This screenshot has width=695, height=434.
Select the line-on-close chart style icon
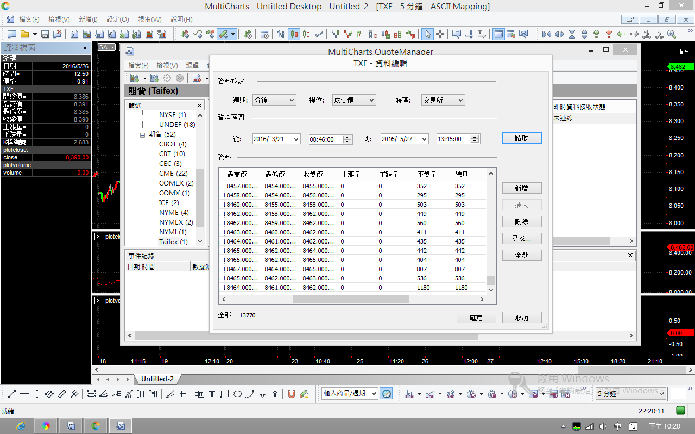[x=319, y=34]
